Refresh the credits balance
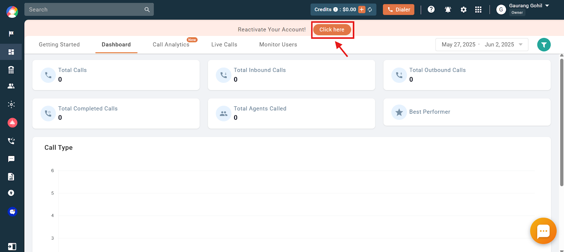Image resolution: width=564 pixels, height=252 pixels. point(370,10)
